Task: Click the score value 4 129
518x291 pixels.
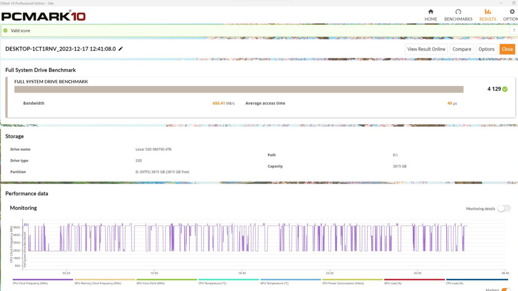Action: coord(494,89)
